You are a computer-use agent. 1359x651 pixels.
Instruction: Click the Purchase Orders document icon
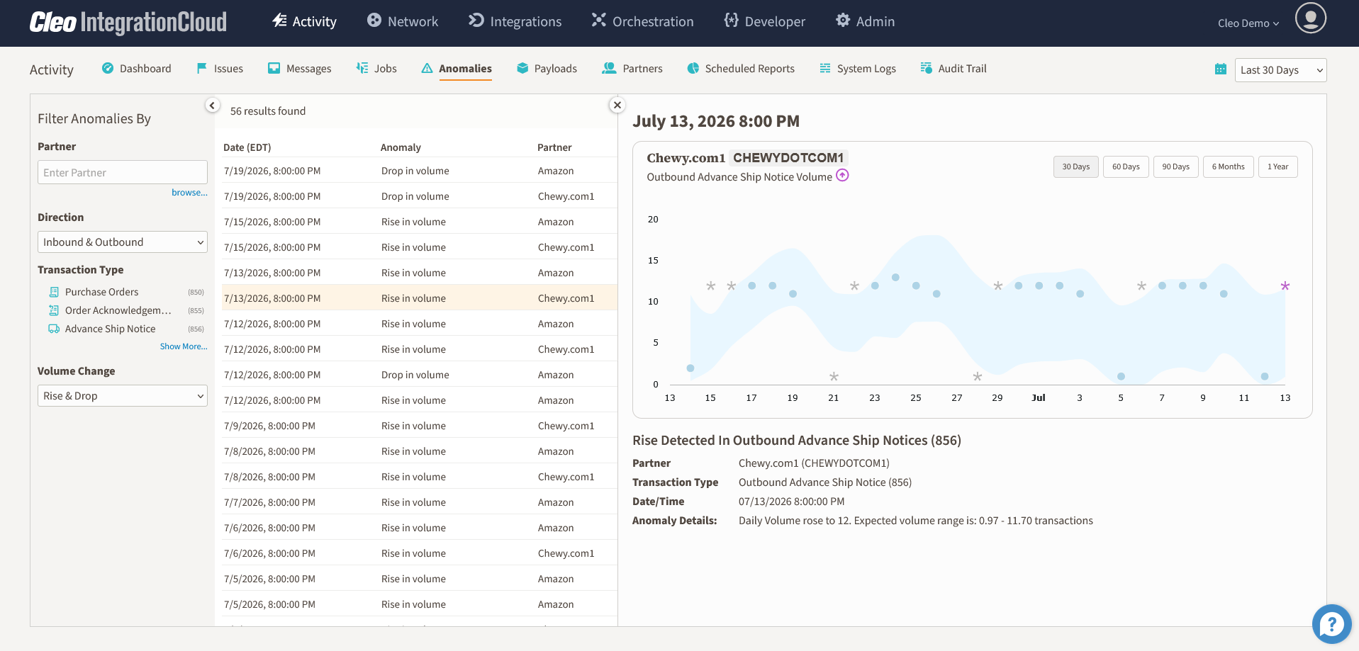pos(54,292)
